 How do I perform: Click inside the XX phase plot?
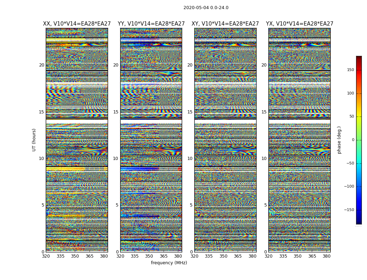coord(77,140)
